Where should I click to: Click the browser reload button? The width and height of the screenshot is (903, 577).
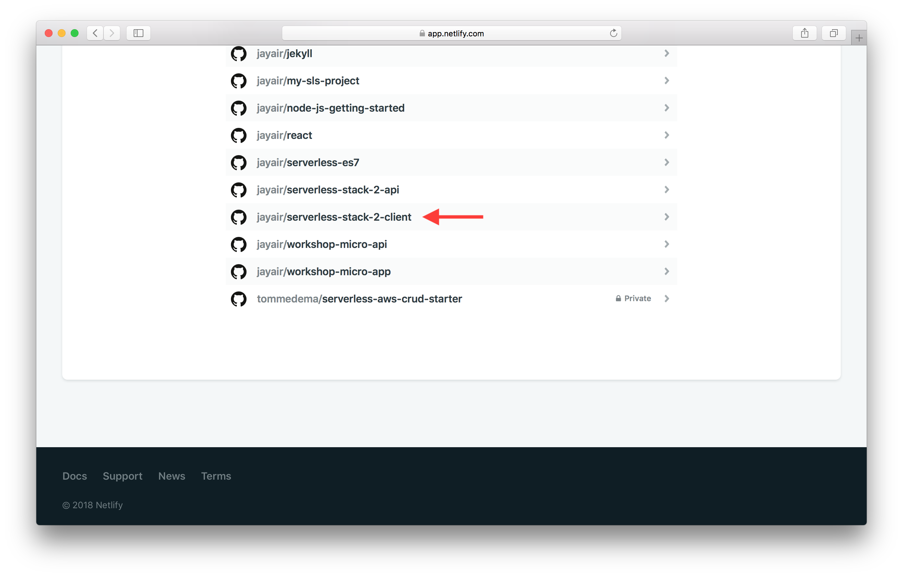click(x=613, y=32)
